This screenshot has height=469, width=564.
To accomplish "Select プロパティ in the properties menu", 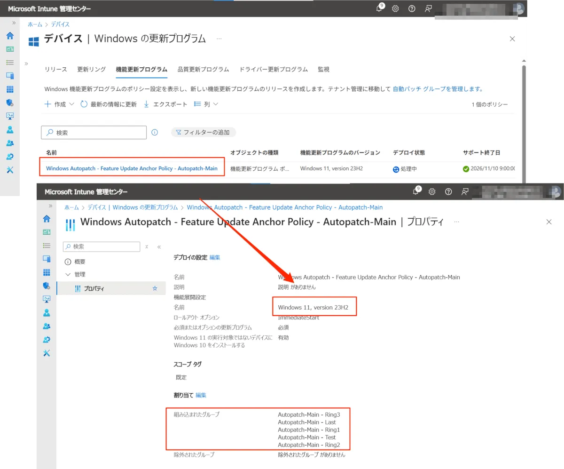I will tap(111, 288).
